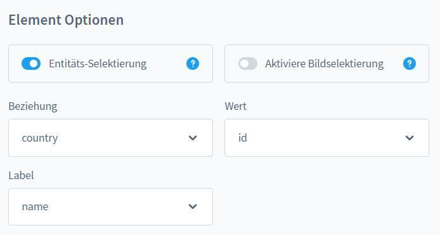Click the Element Optionen heading
This screenshot has width=440, height=235.
point(66,20)
